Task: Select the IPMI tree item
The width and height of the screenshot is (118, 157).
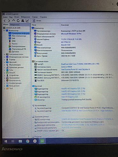Action: 13,41
